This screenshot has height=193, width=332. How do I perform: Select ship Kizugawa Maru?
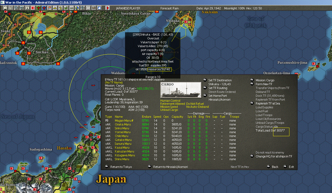[x=125, y=155]
